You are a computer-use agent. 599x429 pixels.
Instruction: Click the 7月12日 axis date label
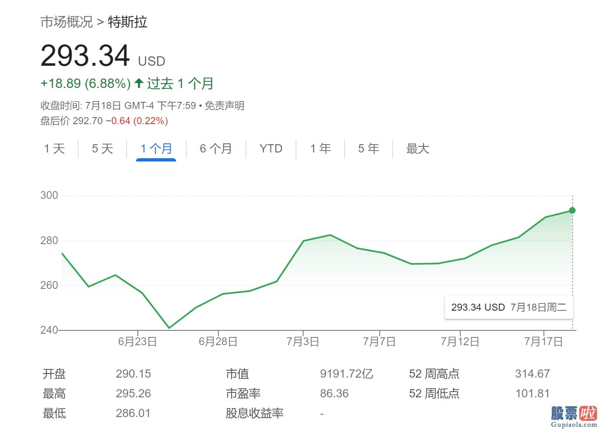[460, 341]
